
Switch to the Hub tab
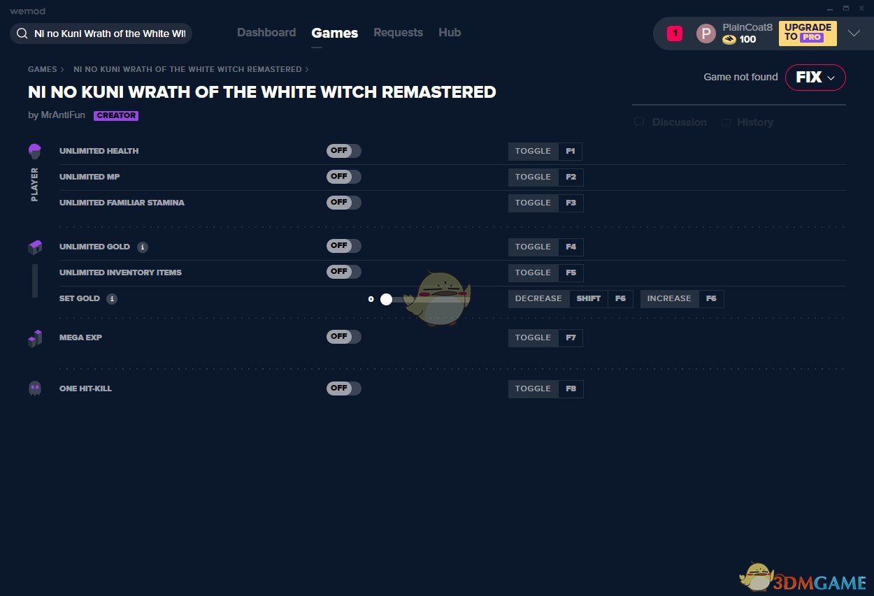[x=450, y=33]
